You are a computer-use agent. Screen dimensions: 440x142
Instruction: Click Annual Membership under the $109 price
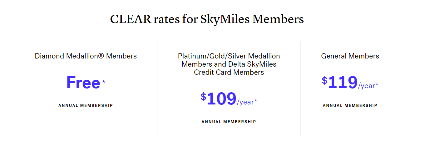click(x=229, y=122)
